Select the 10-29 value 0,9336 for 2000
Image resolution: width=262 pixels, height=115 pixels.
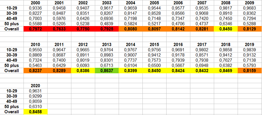[35, 8]
